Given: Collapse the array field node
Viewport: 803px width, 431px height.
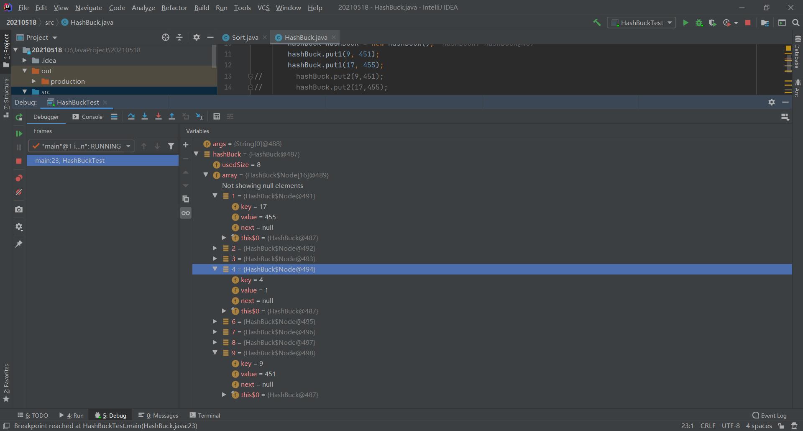Looking at the screenshot, I should (206, 175).
